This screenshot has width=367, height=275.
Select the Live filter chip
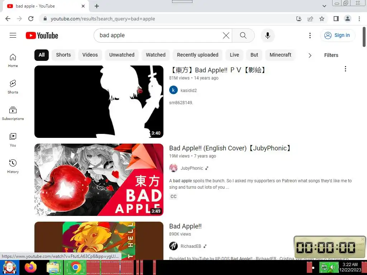tap(234, 55)
